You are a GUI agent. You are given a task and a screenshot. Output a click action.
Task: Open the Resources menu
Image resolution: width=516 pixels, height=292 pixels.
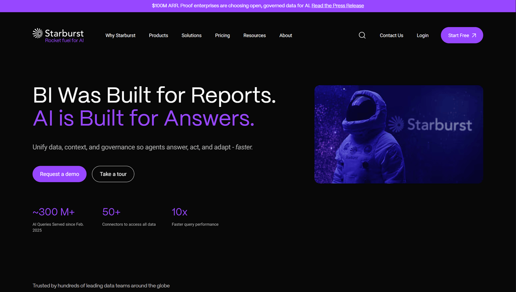255,35
